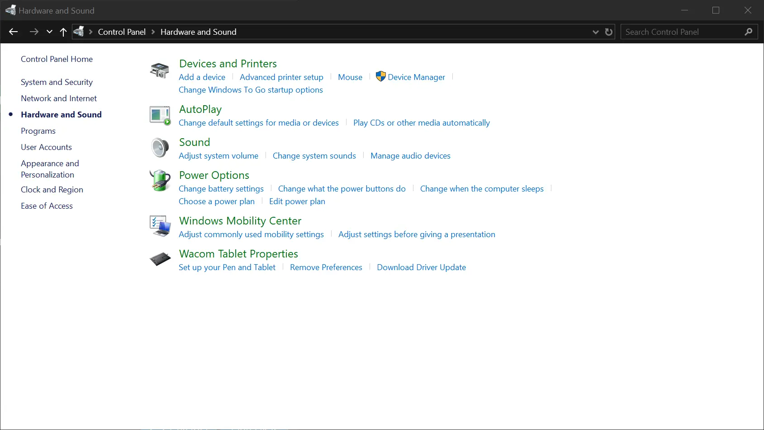This screenshot has height=430, width=764.
Task: Refresh the Control Panel view
Action: (x=609, y=32)
